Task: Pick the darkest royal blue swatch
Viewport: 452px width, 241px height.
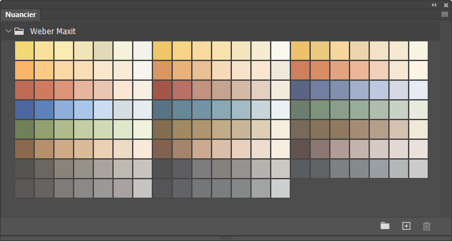Action: 24,110
